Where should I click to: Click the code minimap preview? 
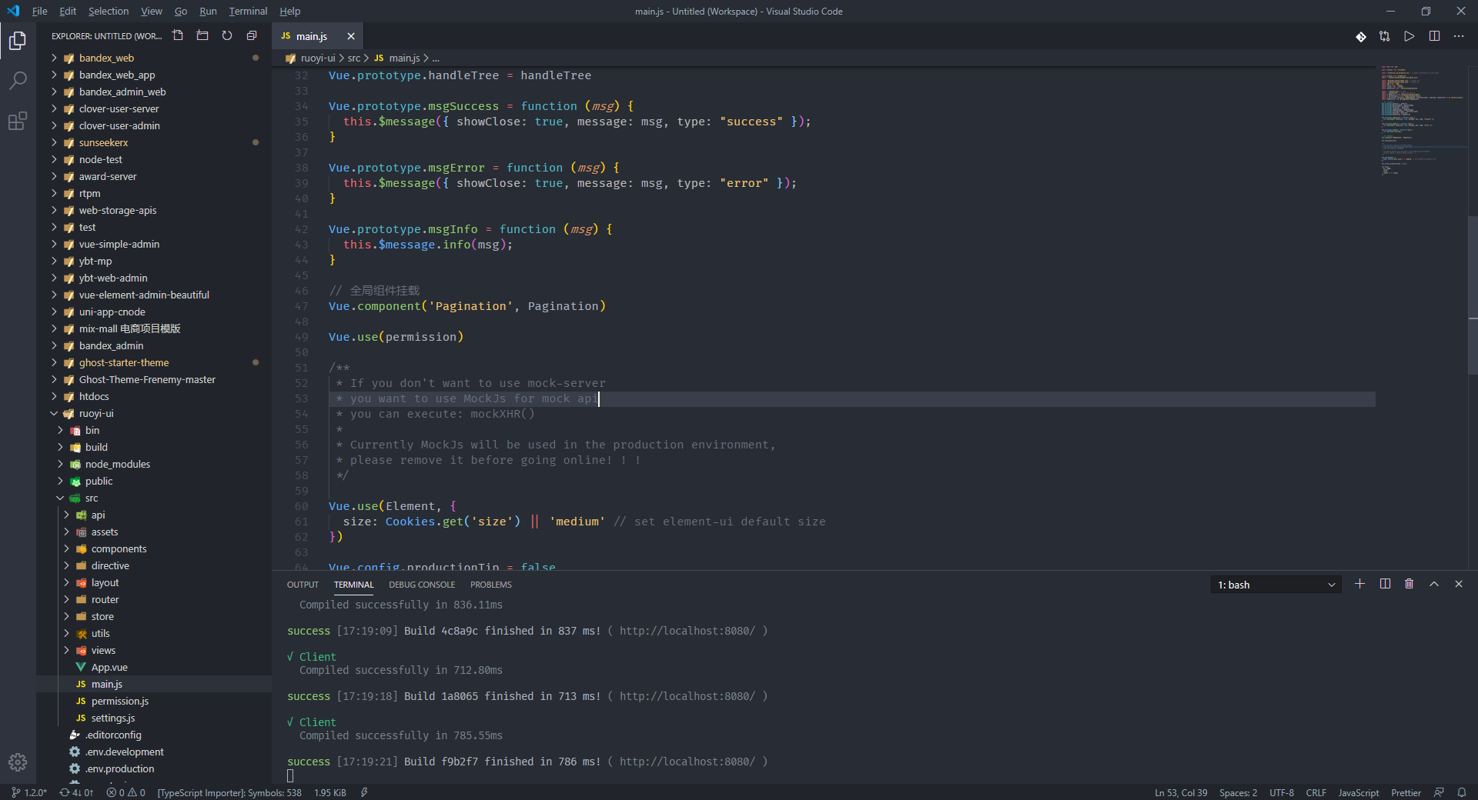1420,122
